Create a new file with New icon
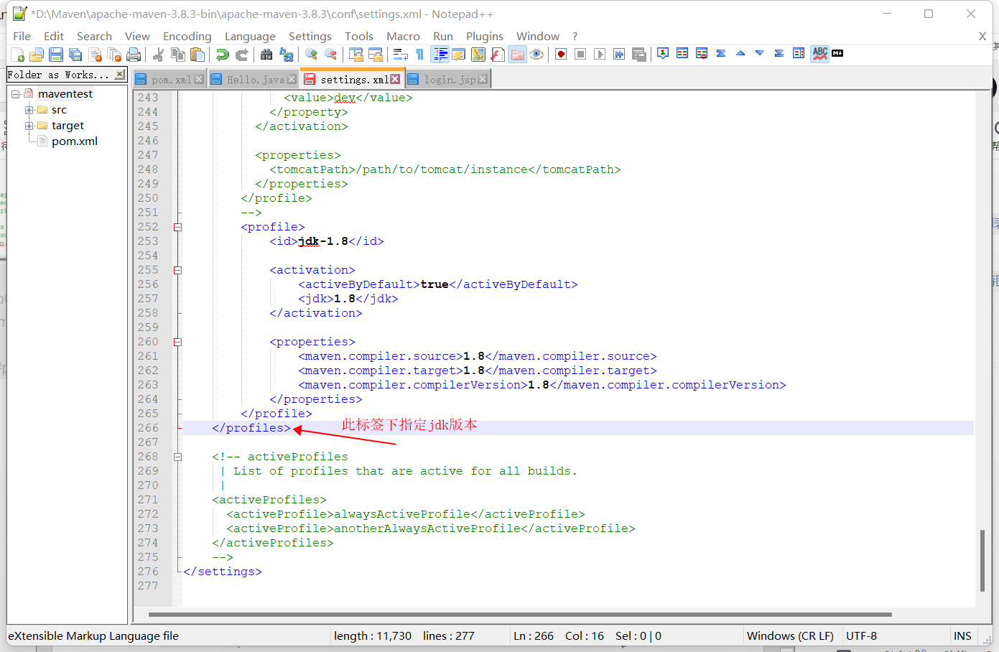The height and width of the screenshot is (652, 999). 18,55
